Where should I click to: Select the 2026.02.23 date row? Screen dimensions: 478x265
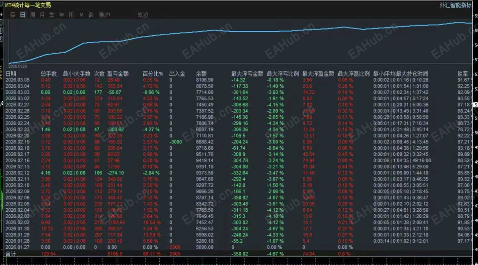click(x=17, y=129)
